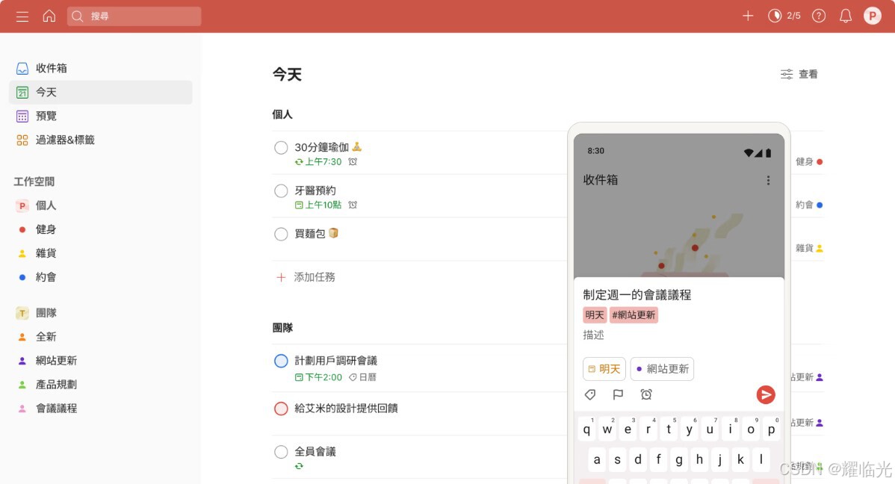Click the recurring icon under 全員會議
Image resolution: width=895 pixels, height=484 pixels.
pyautogui.click(x=299, y=466)
